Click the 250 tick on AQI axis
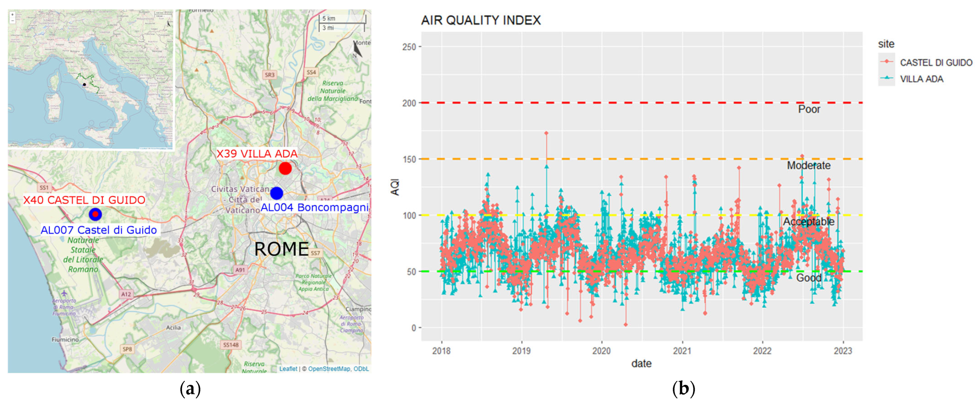977x405 pixels. click(x=409, y=47)
